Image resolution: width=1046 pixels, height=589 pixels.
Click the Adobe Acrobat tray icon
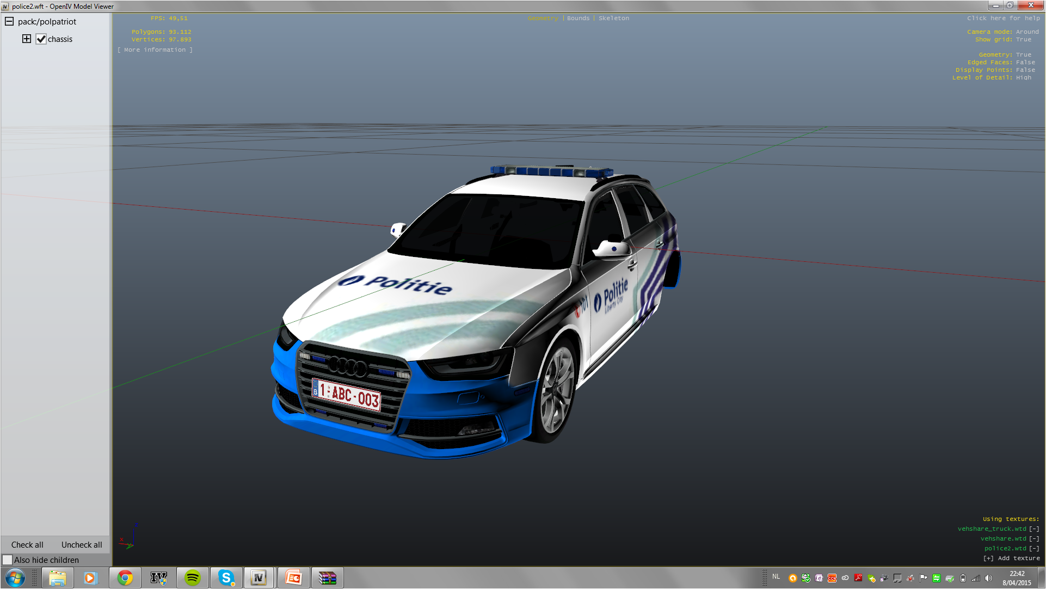(x=858, y=578)
